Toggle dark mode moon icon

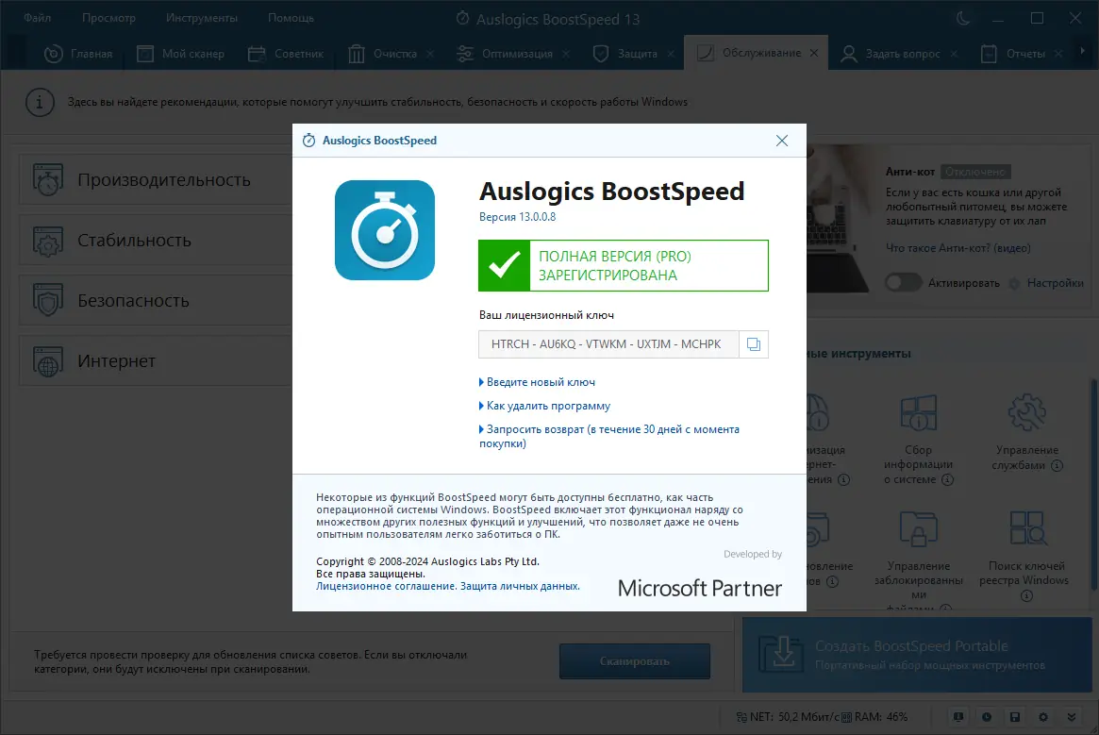[x=964, y=19]
